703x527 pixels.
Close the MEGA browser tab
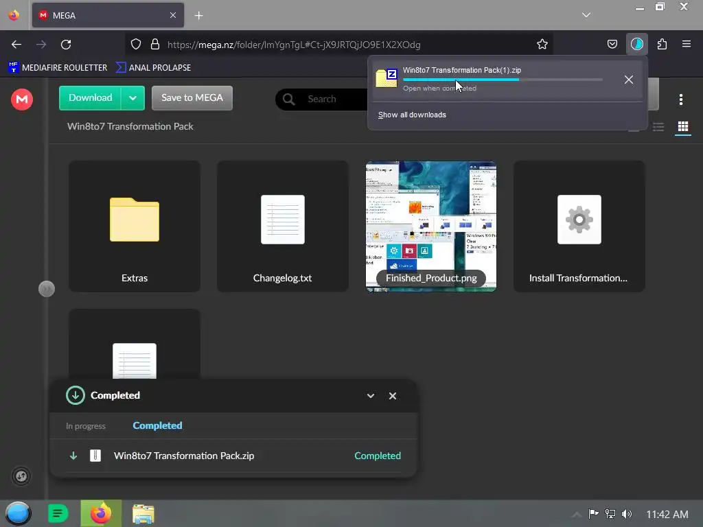pos(173,15)
